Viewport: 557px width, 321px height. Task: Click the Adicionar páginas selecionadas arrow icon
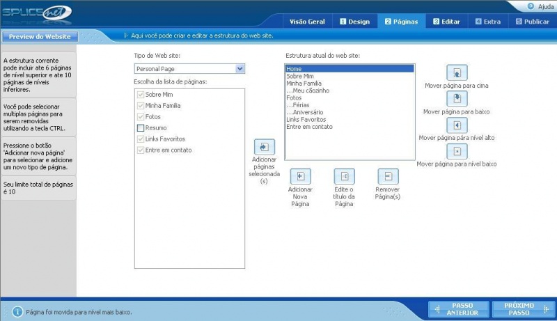coord(265,147)
